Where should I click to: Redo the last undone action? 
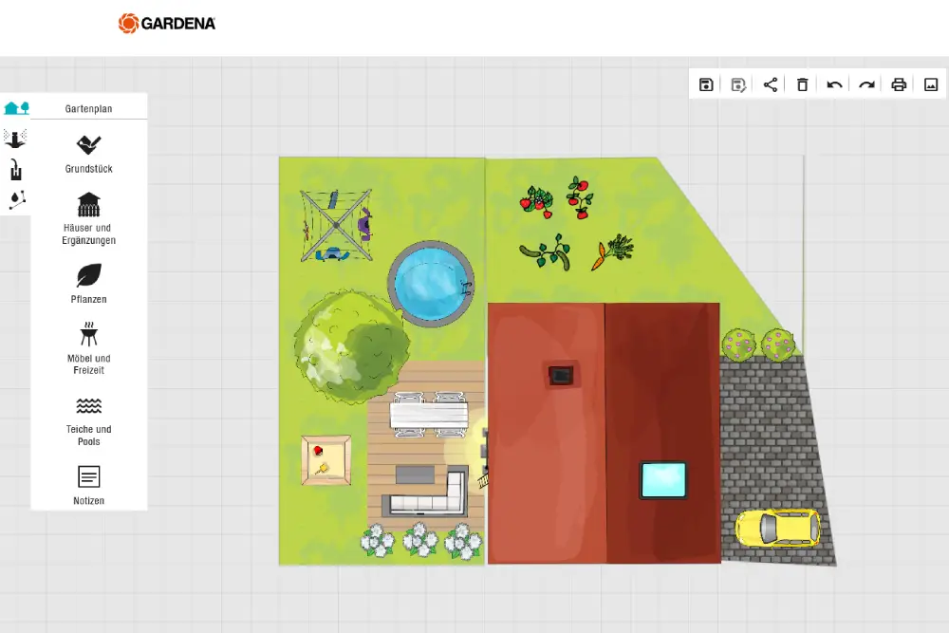click(866, 84)
